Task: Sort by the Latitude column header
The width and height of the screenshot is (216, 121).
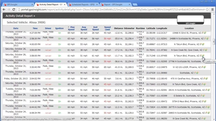Action: 151,28
